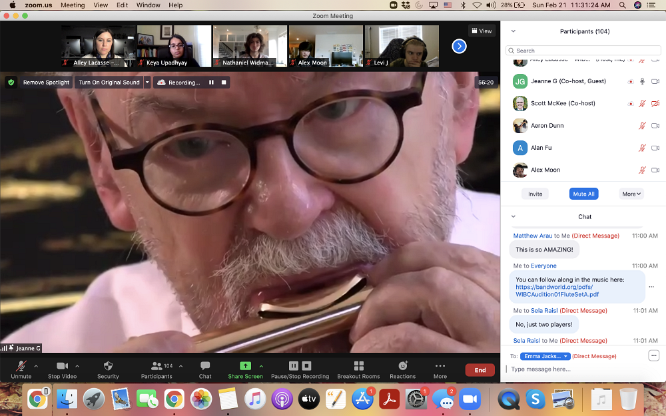Image resolution: width=666 pixels, height=416 pixels.
Task: Click the Unmute microphone icon
Action: (21, 366)
